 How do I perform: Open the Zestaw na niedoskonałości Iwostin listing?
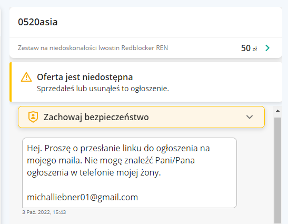point(93,48)
